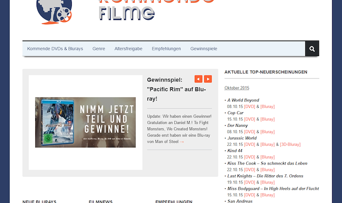
Task: Open Miss Bodyguard – In High Heels title
Action: point(273,189)
